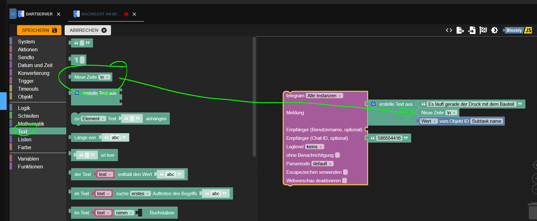Click the '586554416' chat ID text field

pos(389,138)
